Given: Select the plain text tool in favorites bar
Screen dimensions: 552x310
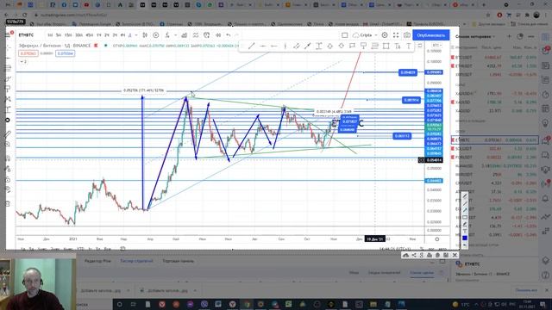Looking at the screenshot, I should (409, 46).
